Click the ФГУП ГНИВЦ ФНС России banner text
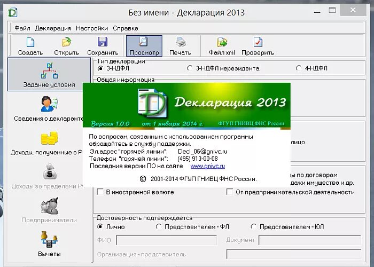 click(x=251, y=123)
